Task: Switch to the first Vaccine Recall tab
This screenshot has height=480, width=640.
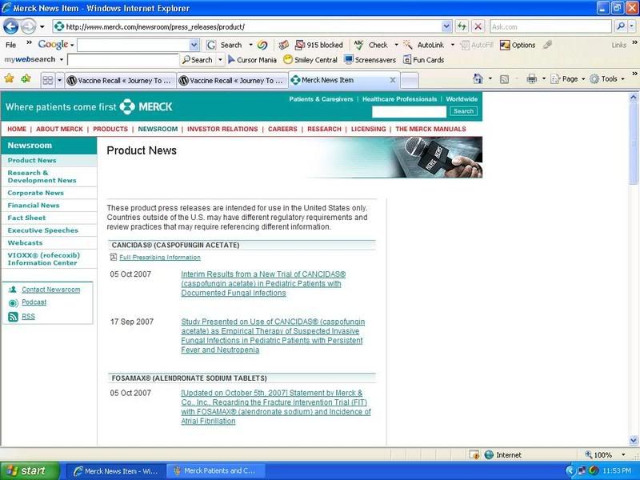Action: tap(121, 81)
